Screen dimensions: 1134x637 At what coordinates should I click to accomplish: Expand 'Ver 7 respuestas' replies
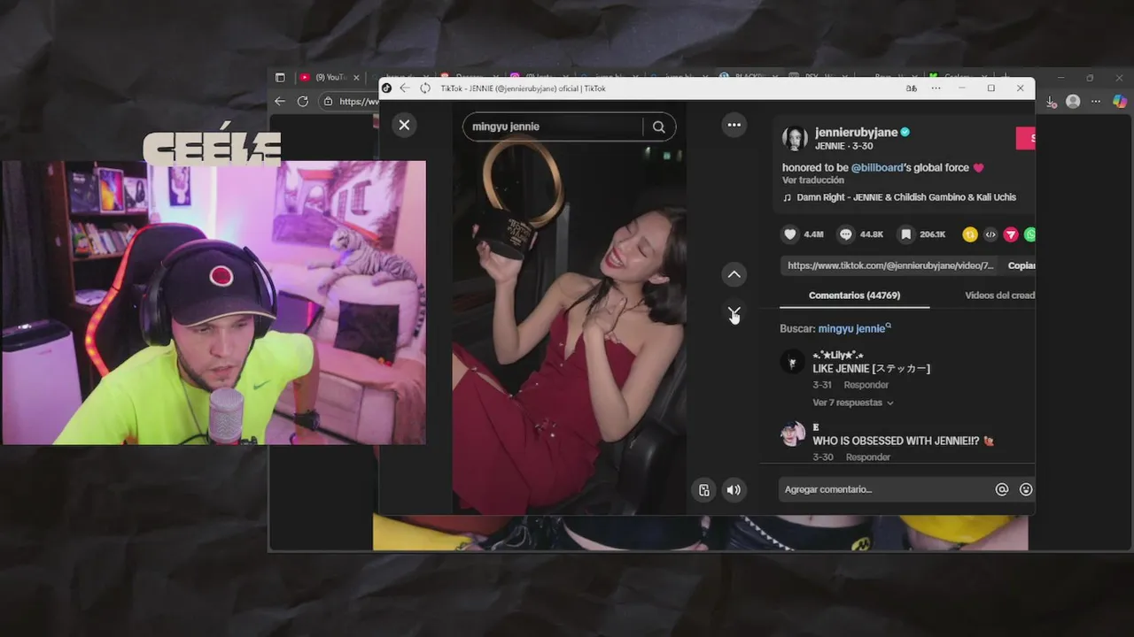point(852,403)
